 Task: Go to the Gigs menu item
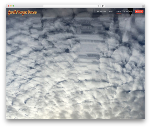coord(111,11)
